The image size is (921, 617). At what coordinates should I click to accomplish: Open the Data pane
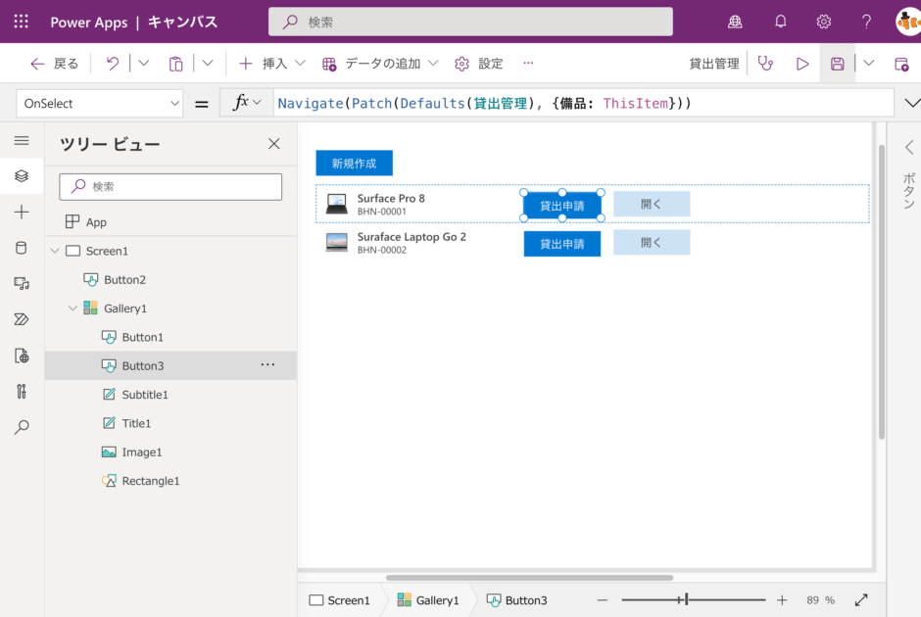pyautogui.click(x=22, y=248)
